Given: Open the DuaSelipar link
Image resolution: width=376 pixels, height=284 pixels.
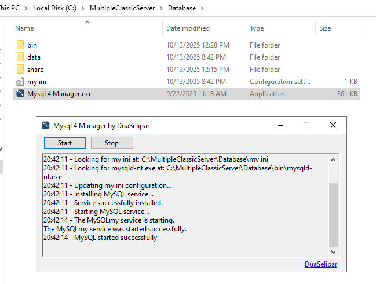Looking at the screenshot, I should pyautogui.click(x=321, y=264).
